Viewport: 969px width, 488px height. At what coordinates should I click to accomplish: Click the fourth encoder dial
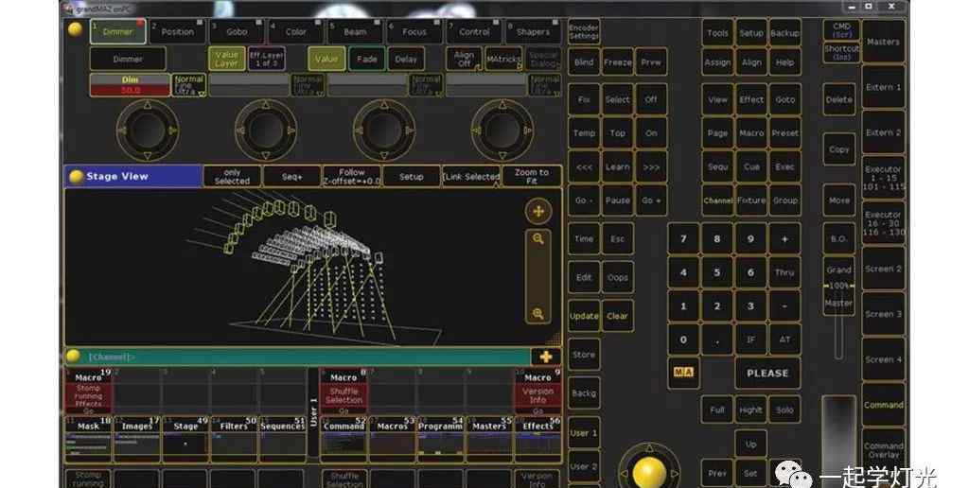tap(502, 131)
